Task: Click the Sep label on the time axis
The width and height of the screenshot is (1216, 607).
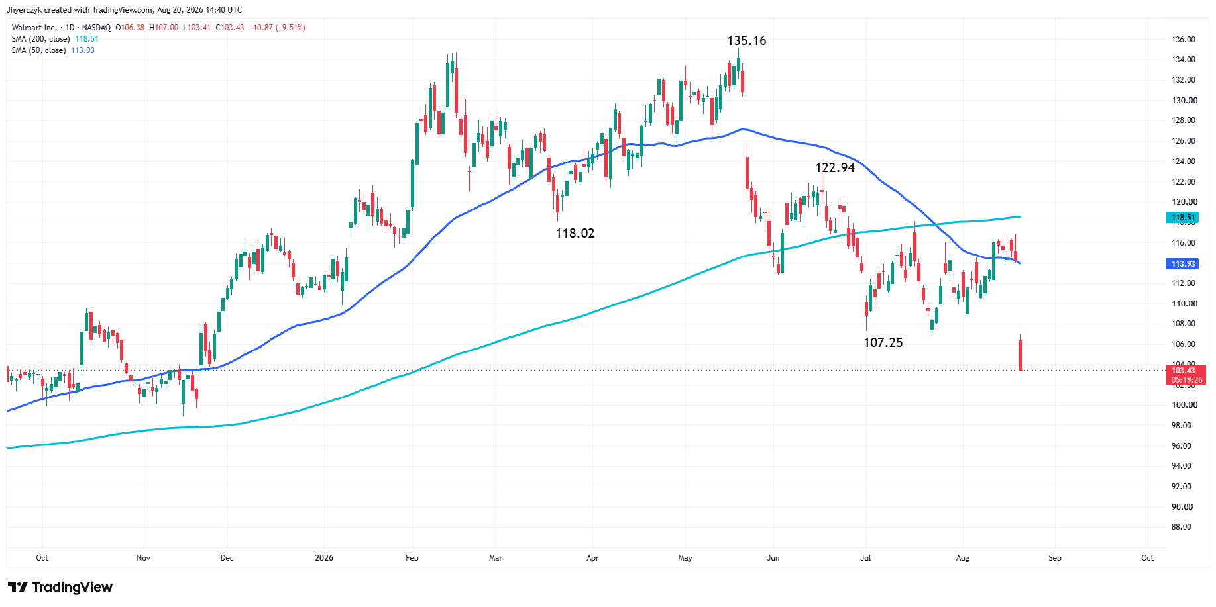Action: pos(1055,558)
